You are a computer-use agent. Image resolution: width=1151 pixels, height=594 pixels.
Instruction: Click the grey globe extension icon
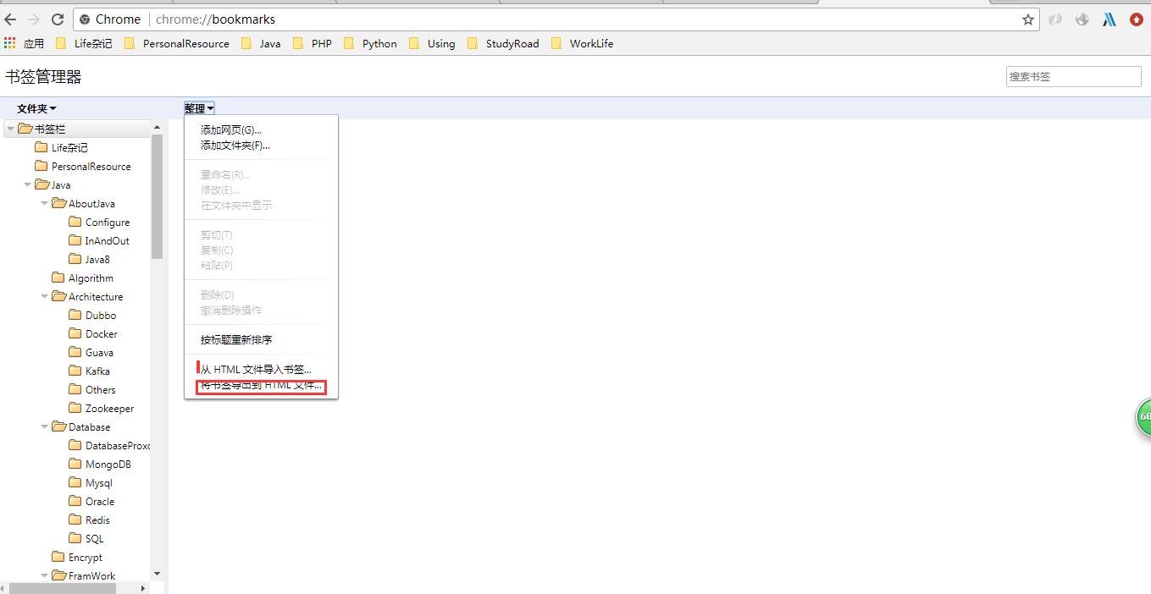pyautogui.click(x=1082, y=19)
